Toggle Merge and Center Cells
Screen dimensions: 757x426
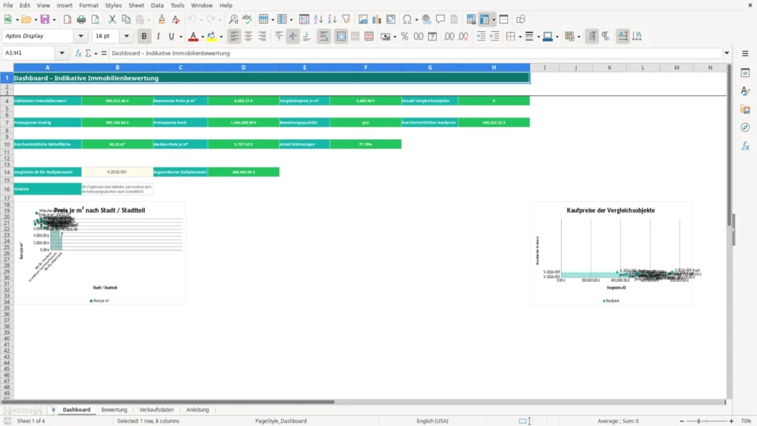pyautogui.click(x=342, y=36)
